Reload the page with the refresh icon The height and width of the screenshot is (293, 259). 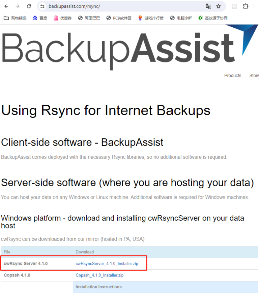click(x=28, y=6)
